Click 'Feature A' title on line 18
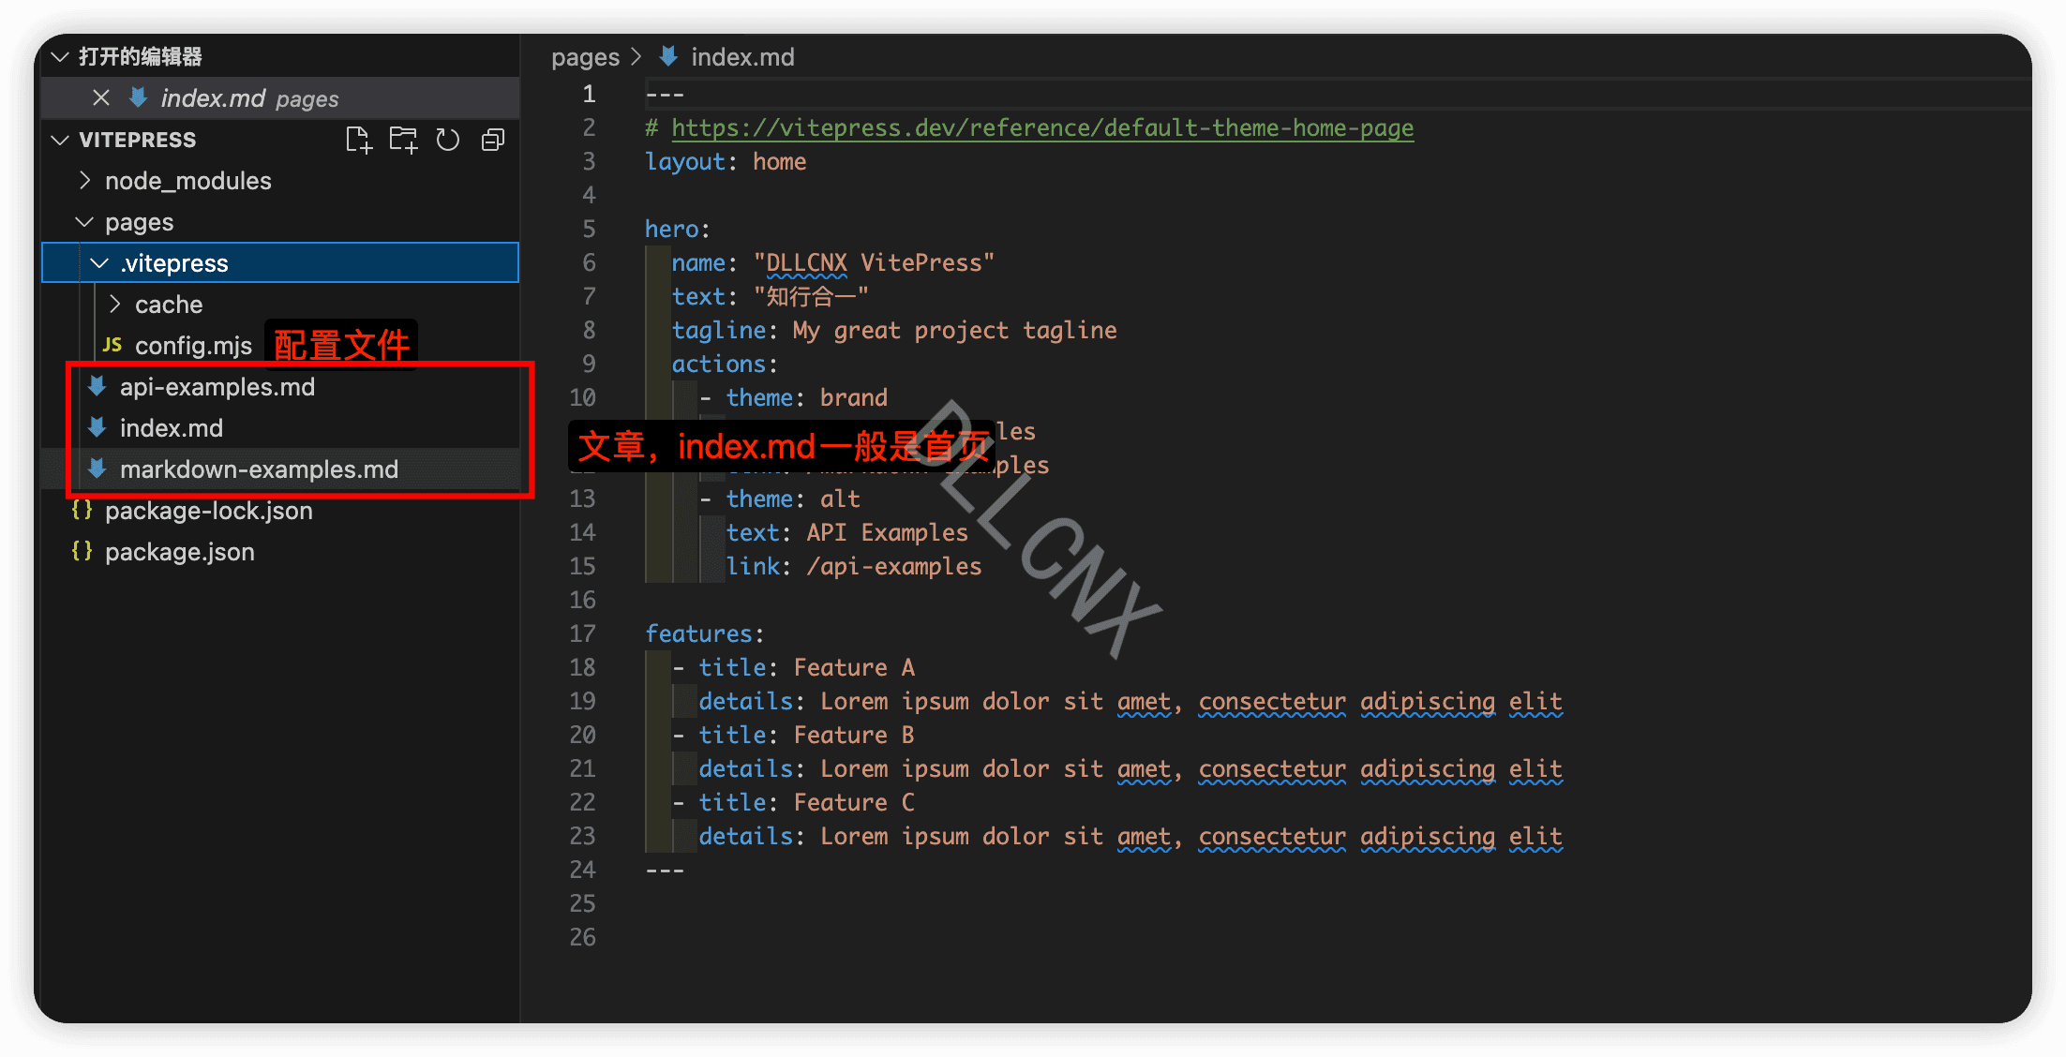 tap(854, 667)
